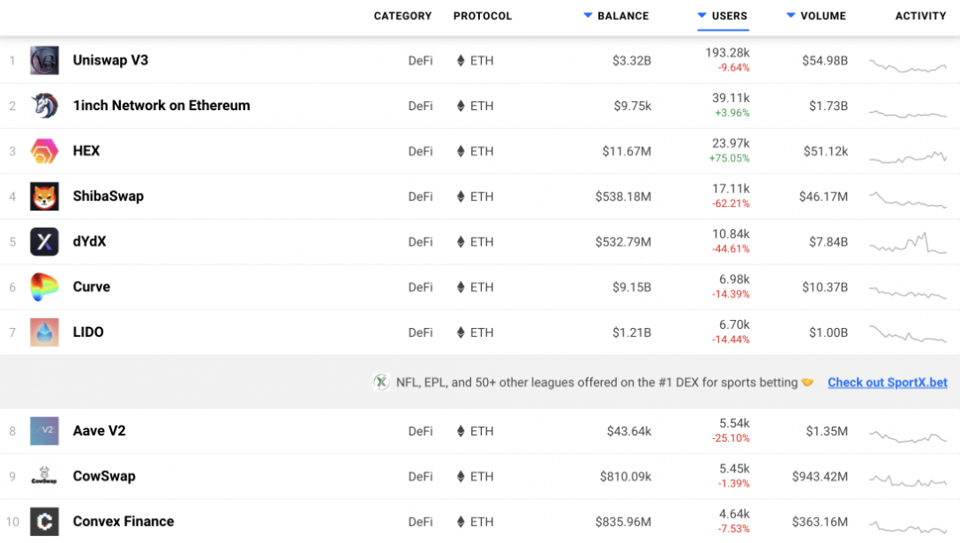Click the Convex Finance logo icon
960x543 pixels.
[44, 522]
